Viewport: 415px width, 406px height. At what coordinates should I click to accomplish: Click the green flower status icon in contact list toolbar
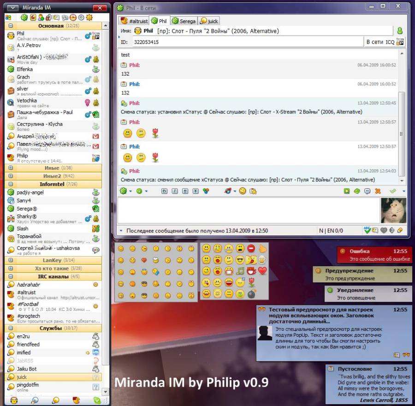[x=24, y=18]
